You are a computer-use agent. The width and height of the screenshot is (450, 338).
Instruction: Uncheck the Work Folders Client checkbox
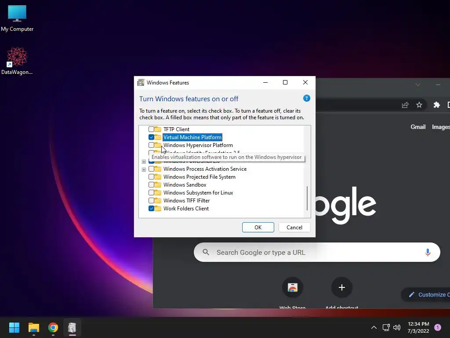(151, 208)
